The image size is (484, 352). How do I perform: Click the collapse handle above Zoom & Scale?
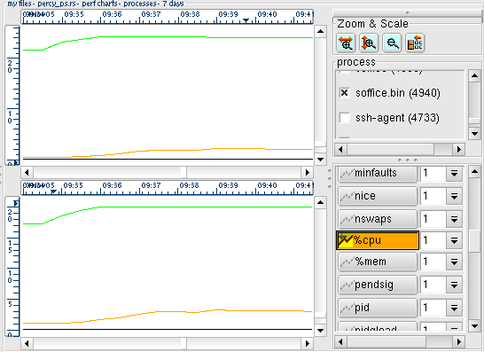point(408,13)
